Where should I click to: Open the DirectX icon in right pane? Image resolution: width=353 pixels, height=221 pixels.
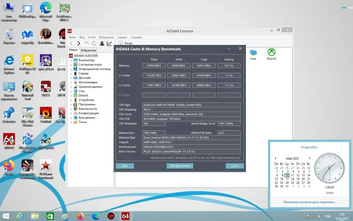(271, 54)
